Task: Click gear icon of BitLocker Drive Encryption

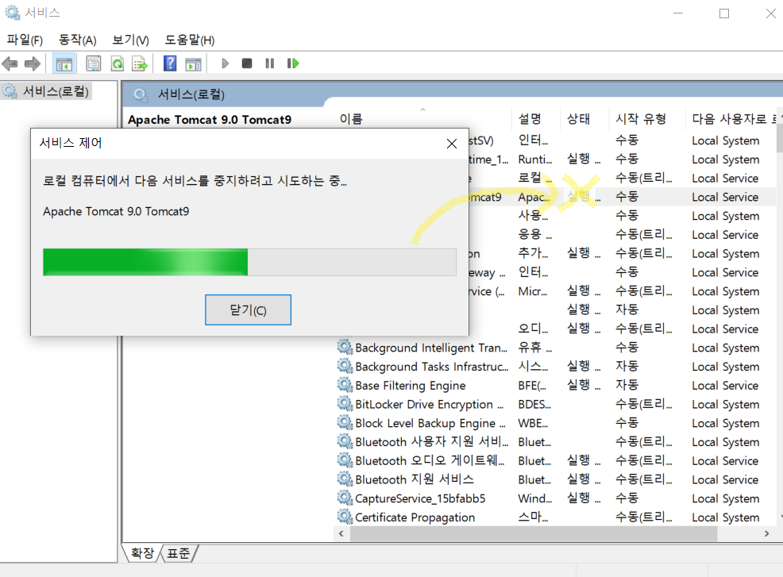Action: (x=345, y=403)
